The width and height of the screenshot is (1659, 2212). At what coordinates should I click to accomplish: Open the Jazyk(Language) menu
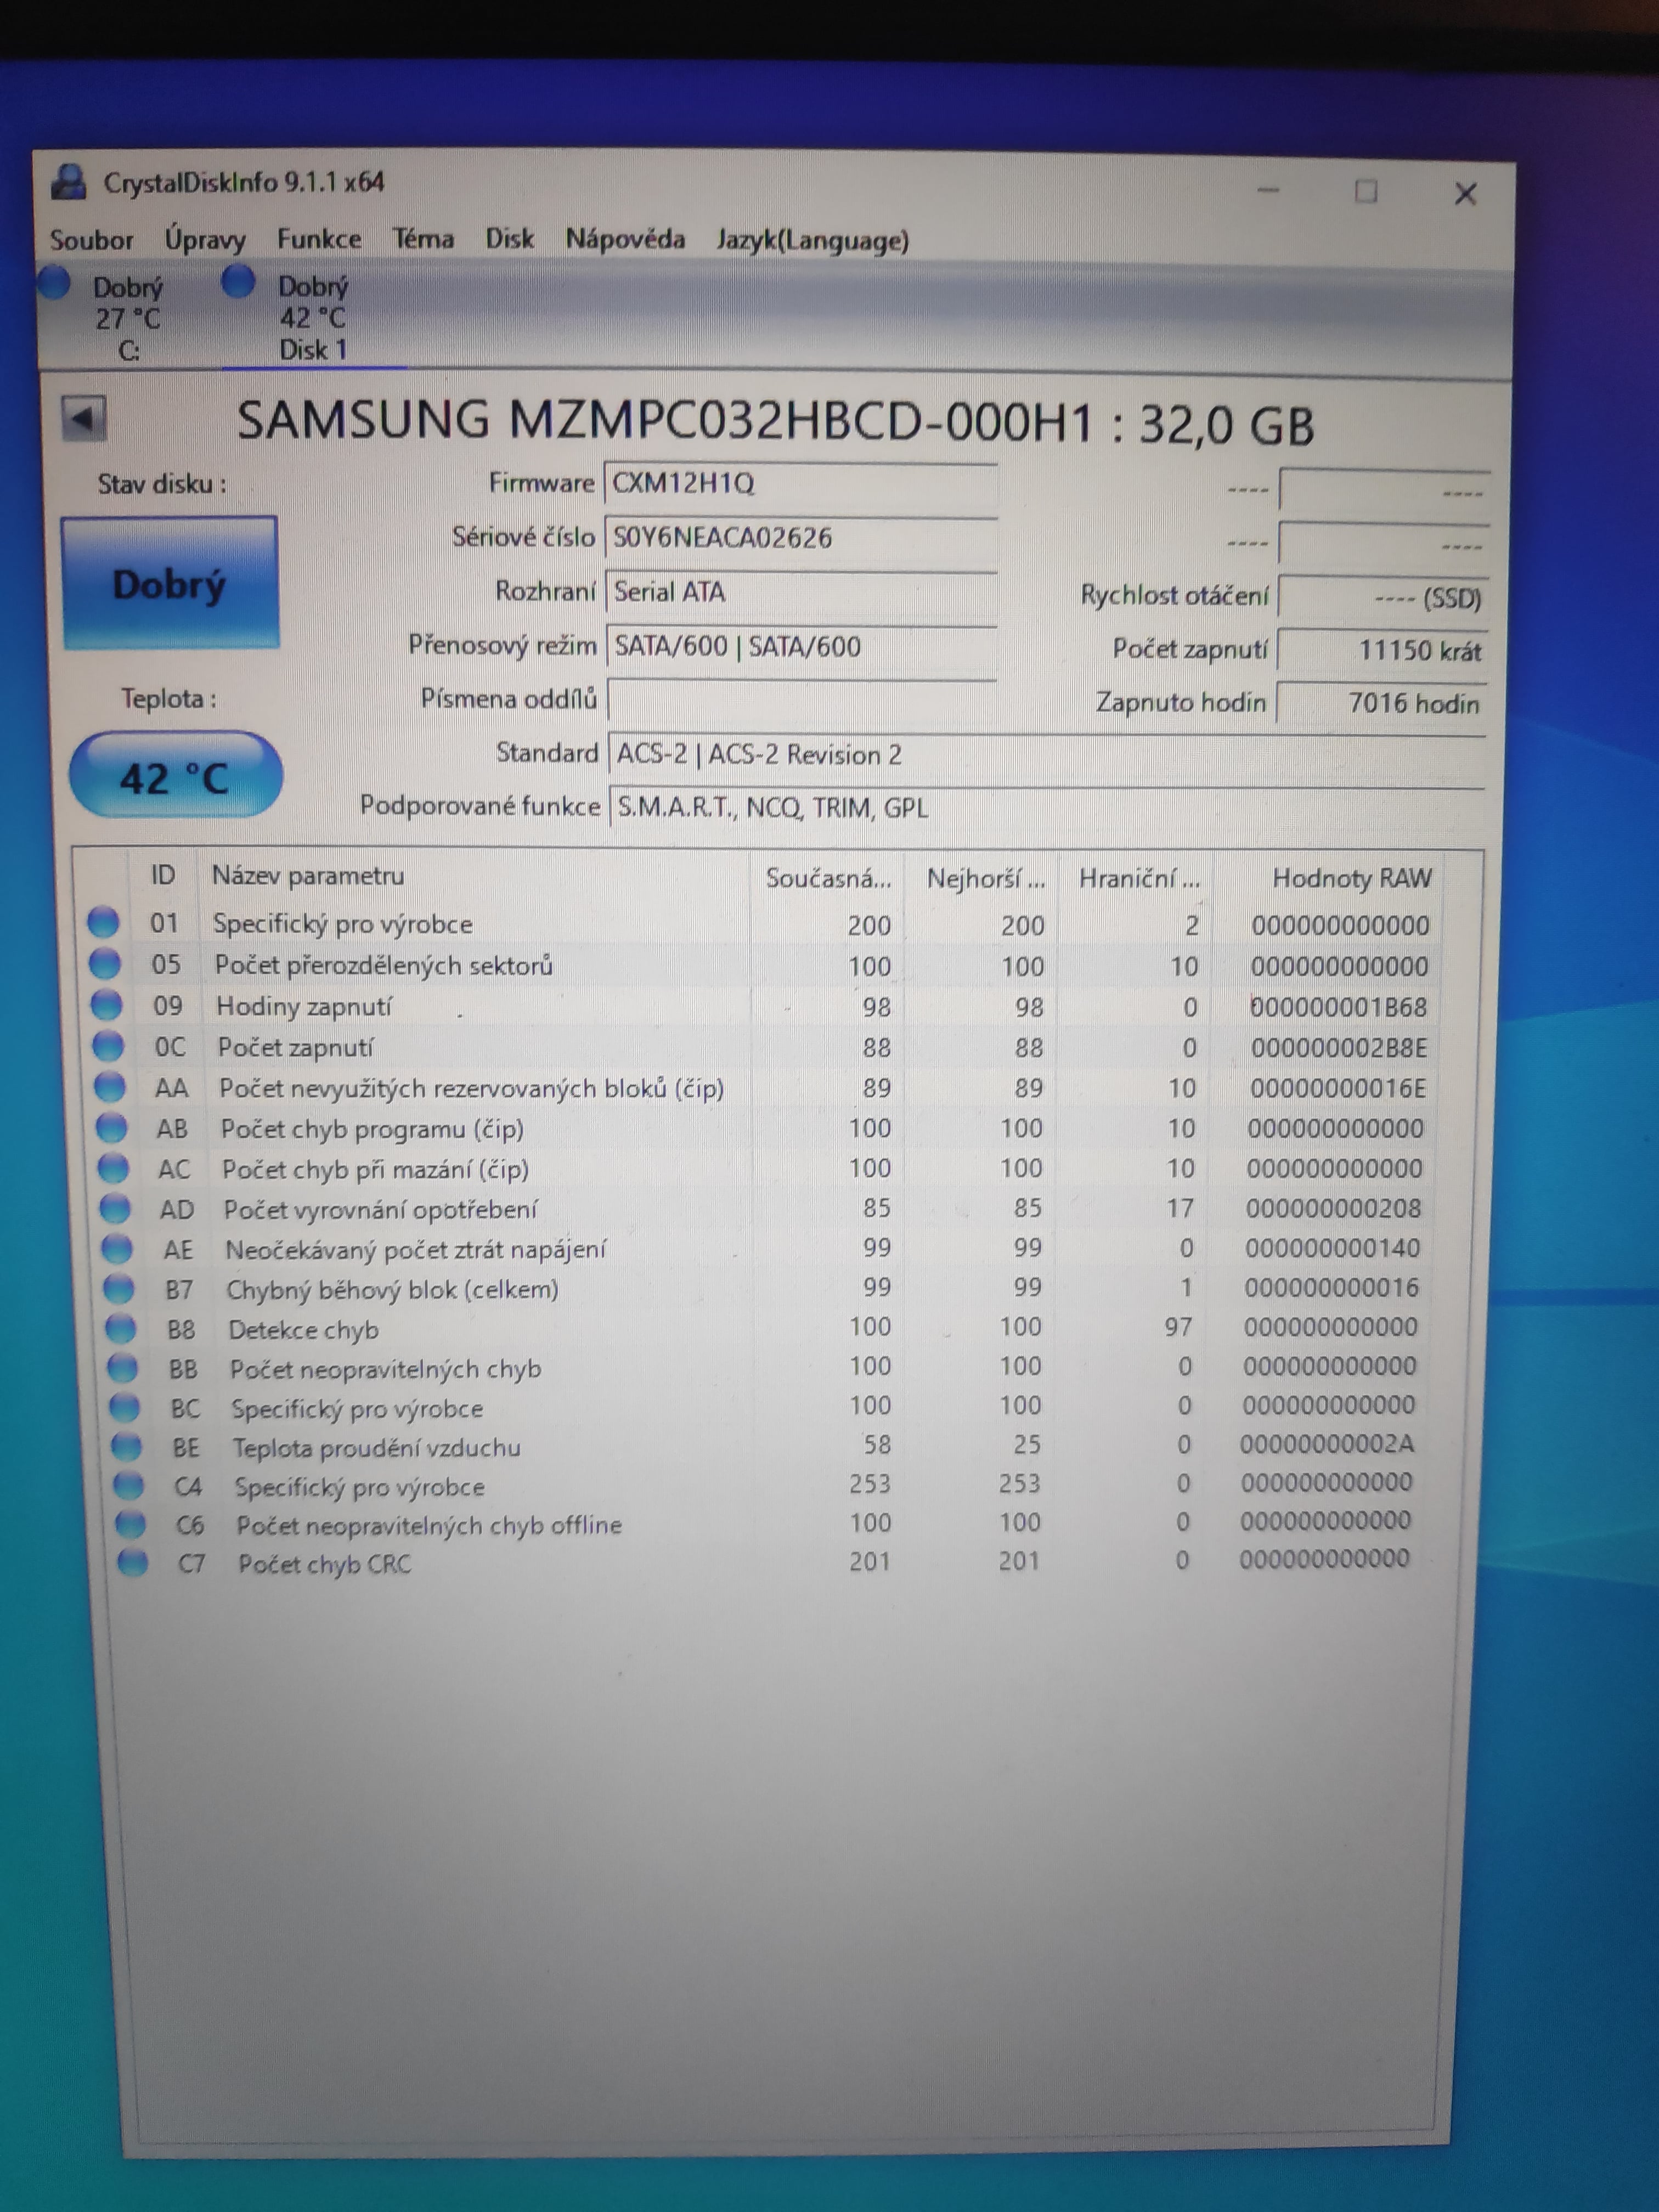[x=812, y=240]
